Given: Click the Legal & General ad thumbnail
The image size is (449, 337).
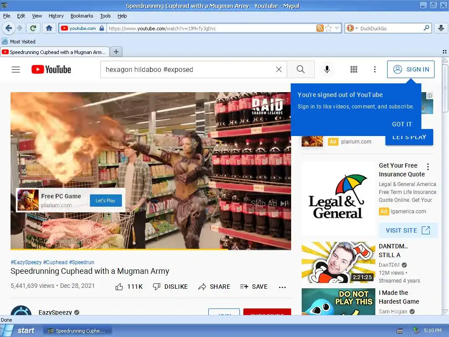Looking at the screenshot, I should (338, 198).
